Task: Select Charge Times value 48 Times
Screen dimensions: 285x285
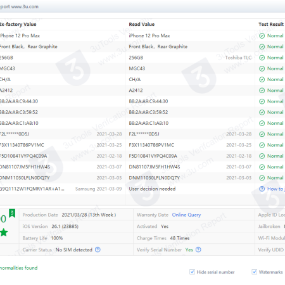Action: [180, 238]
